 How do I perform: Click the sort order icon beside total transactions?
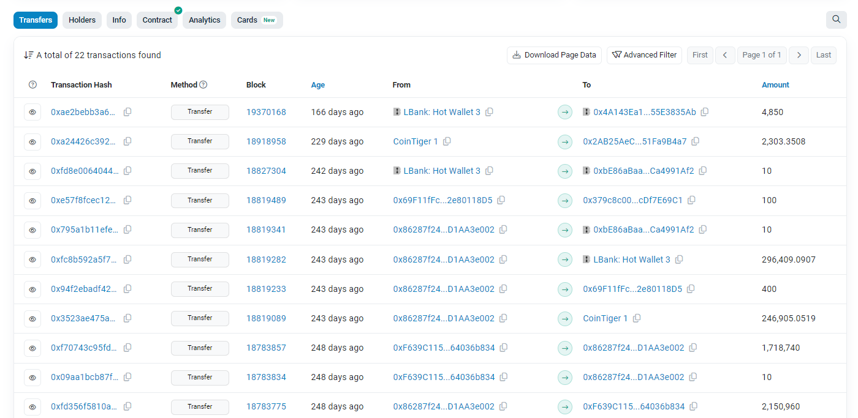pyautogui.click(x=28, y=55)
